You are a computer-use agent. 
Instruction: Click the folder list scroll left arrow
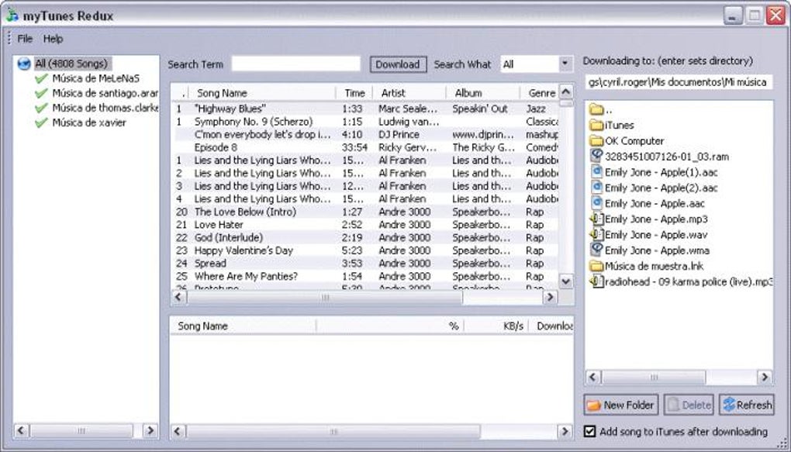click(x=592, y=377)
